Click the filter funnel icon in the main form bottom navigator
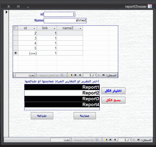The image size is (156, 147). tap(97, 140)
